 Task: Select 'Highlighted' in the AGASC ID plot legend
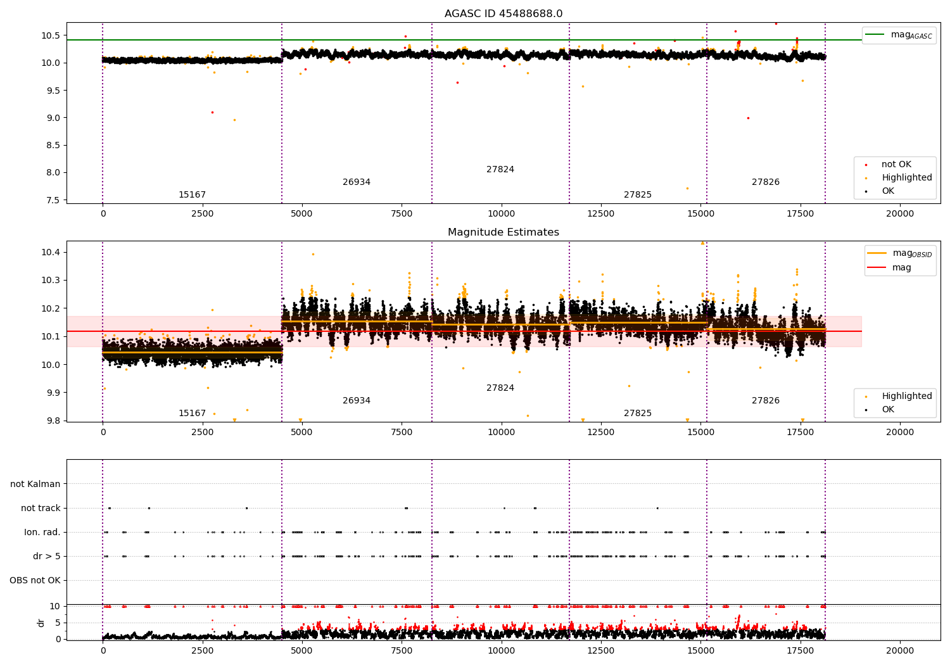(907, 178)
